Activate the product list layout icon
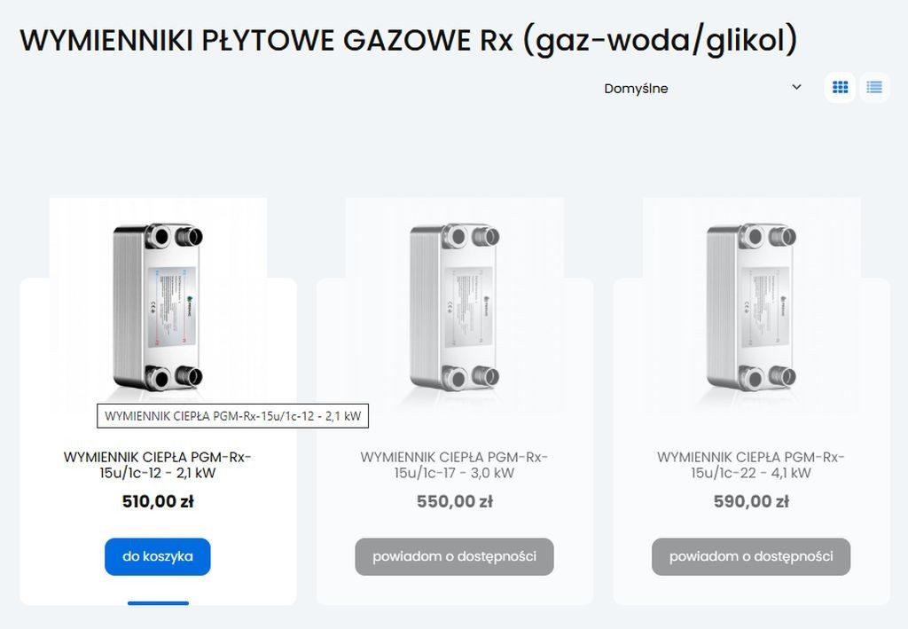 (x=874, y=87)
